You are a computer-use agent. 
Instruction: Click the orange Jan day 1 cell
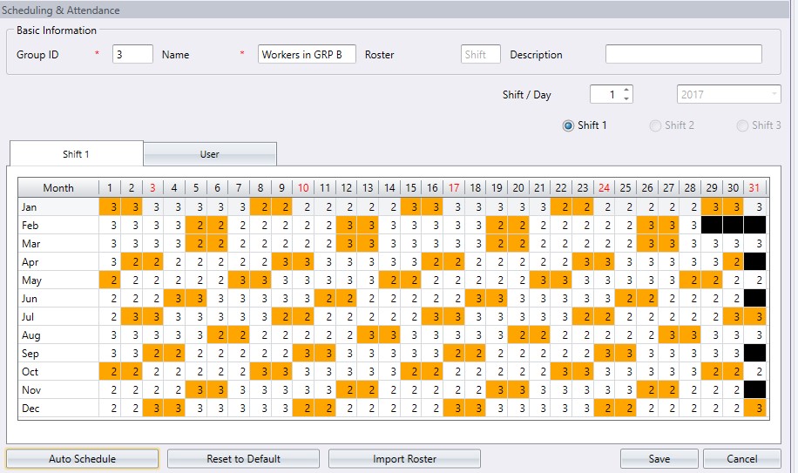(x=110, y=207)
